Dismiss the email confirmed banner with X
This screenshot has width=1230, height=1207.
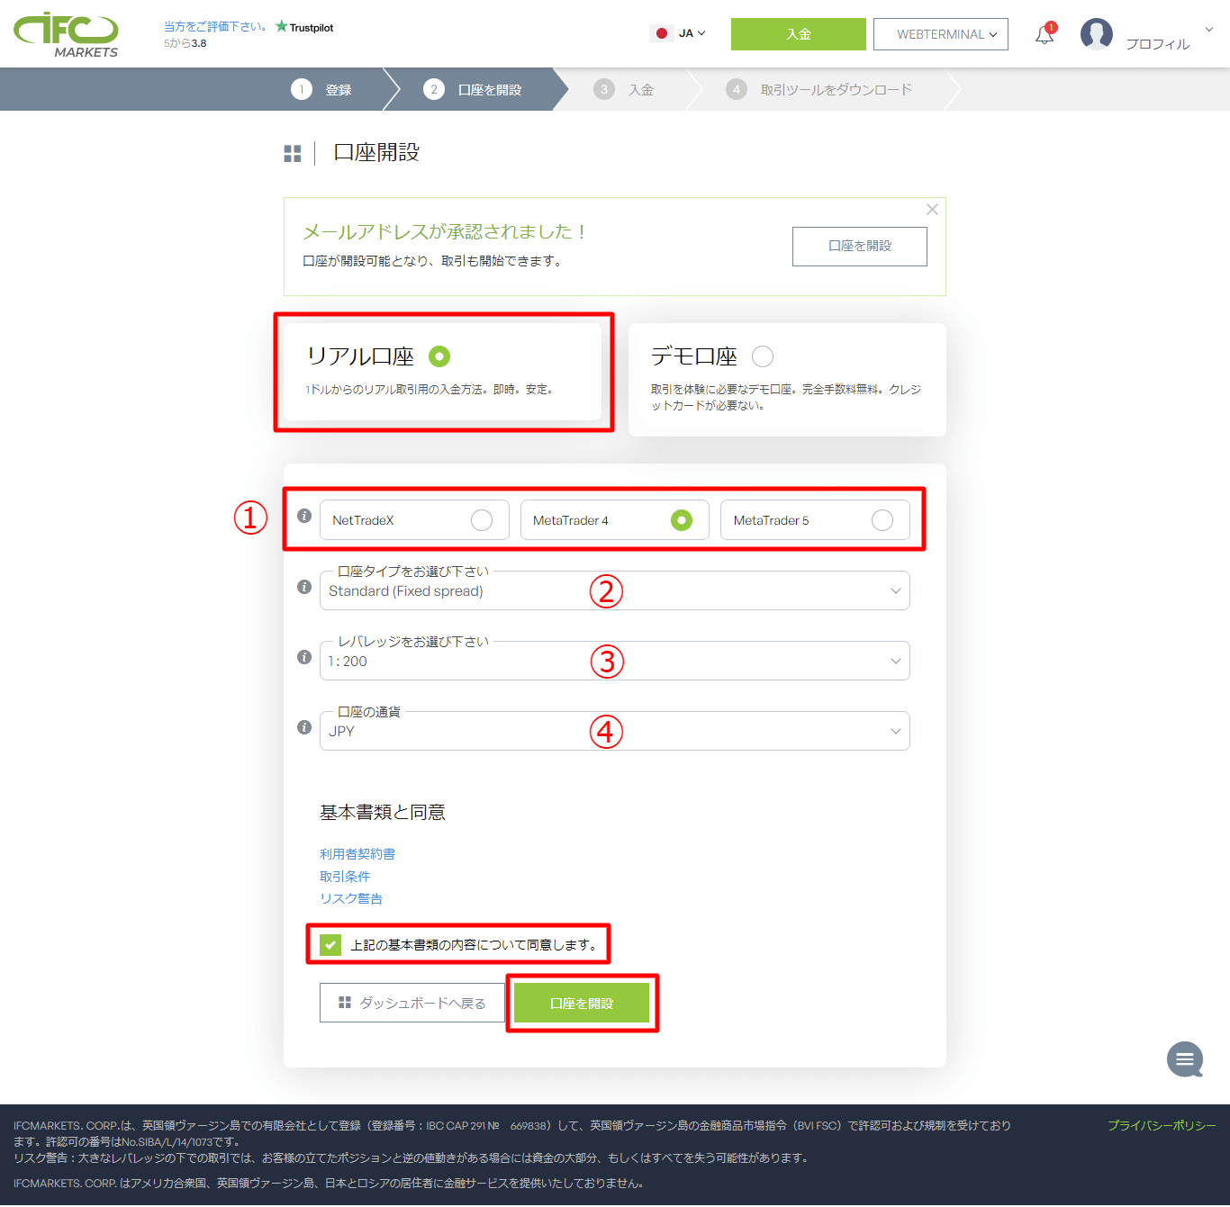[x=932, y=210]
